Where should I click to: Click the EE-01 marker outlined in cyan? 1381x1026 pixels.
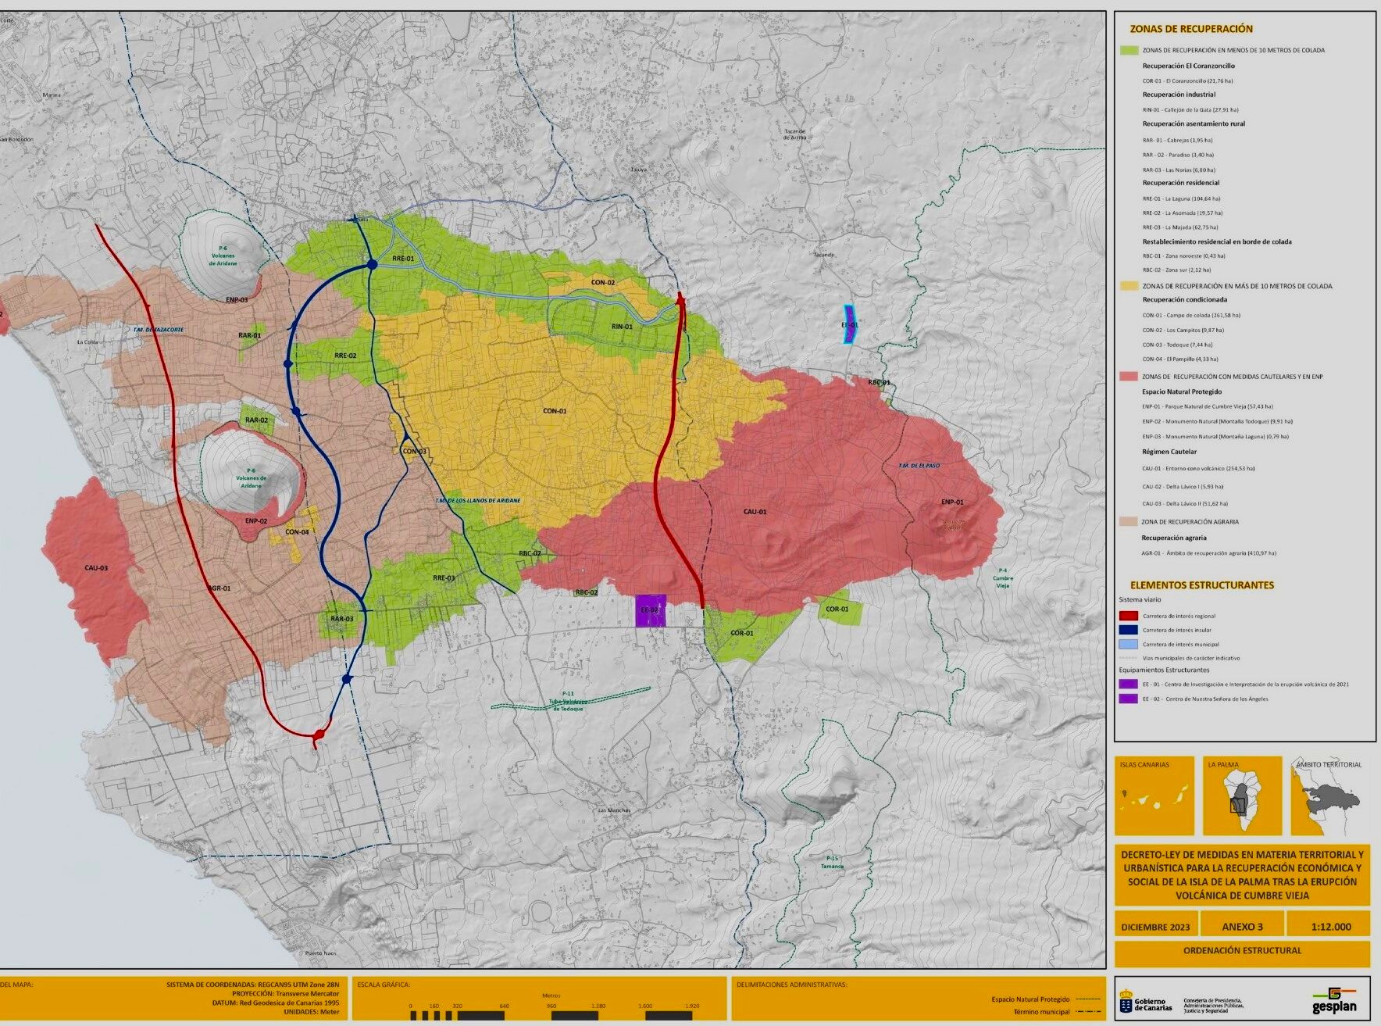(849, 324)
